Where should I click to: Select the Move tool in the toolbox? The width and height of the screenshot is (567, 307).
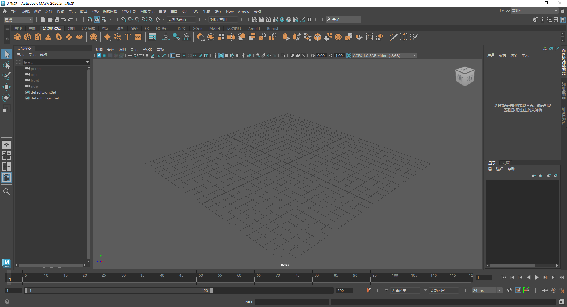[x=6, y=87]
